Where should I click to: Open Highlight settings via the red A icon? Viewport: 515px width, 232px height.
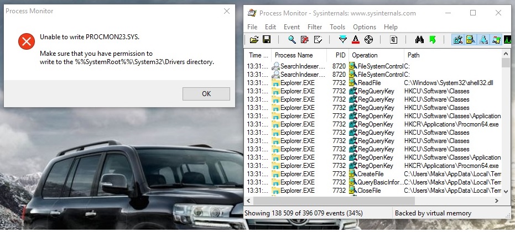click(356, 40)
